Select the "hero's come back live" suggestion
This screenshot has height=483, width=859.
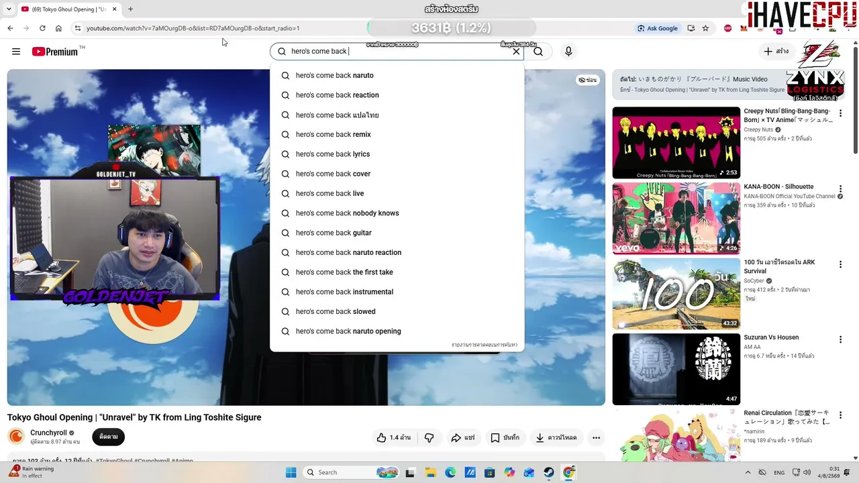point(397,193)
